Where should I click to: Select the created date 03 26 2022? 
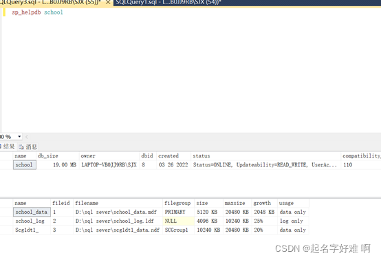173,165
